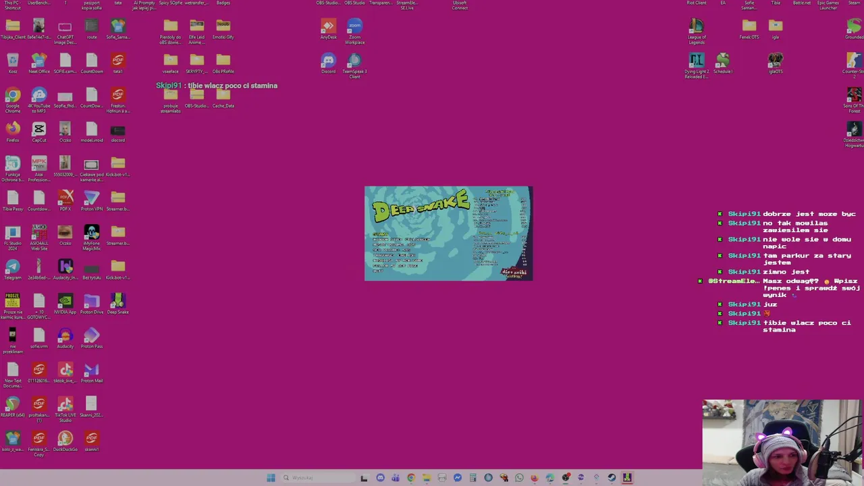Open the vseeface folder
This screenshot has width=864, height=486.
pos(171,63)
